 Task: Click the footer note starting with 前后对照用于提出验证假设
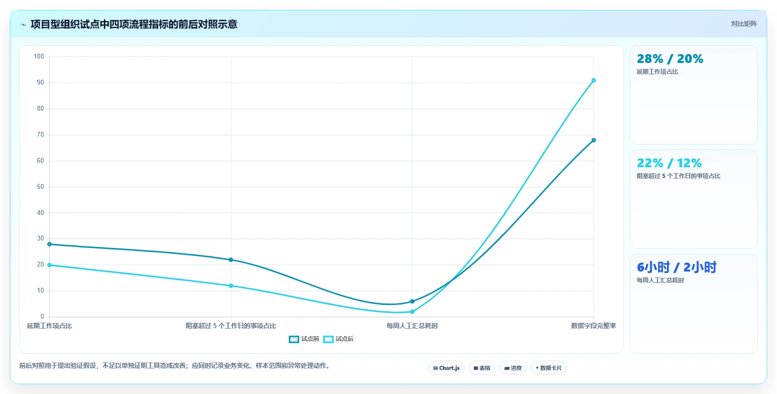(176, 365)
